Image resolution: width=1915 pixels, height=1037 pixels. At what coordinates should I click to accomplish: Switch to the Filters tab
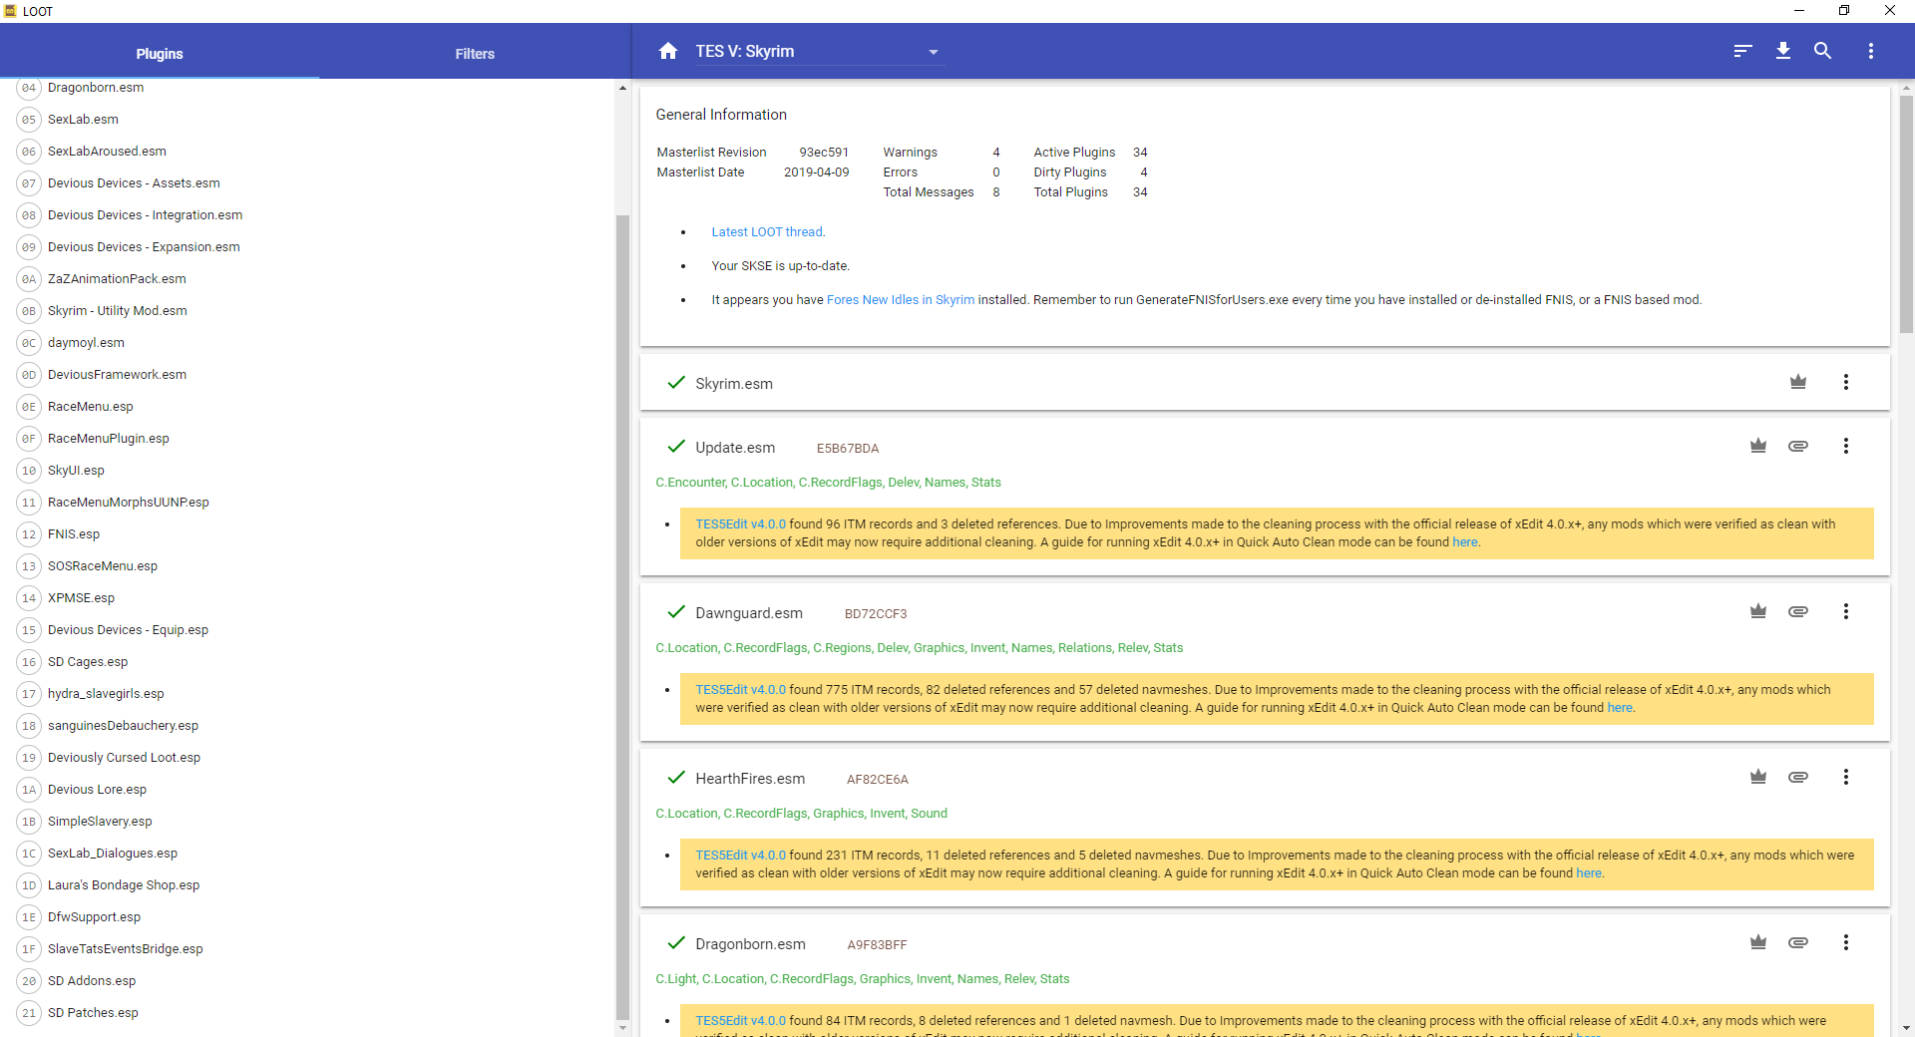475,54
